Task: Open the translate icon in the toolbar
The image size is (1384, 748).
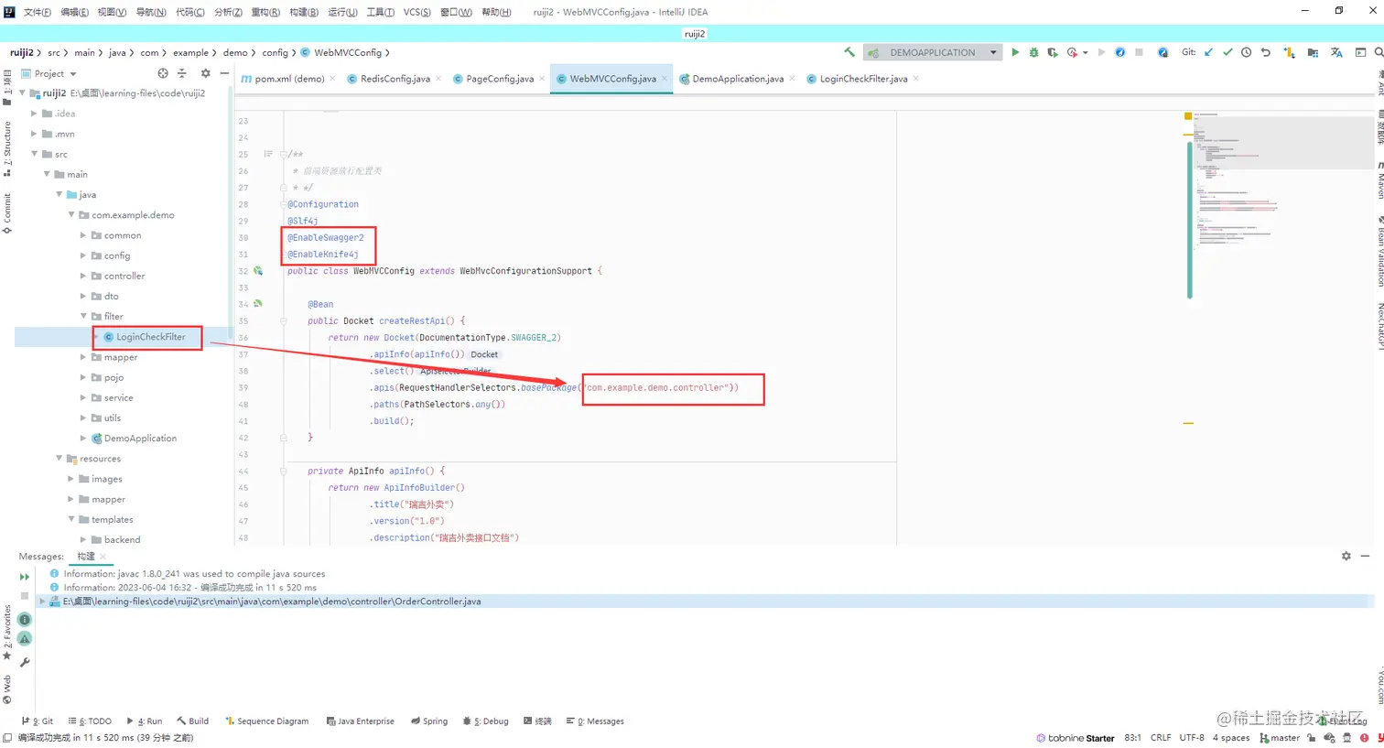Action: (1336, 52)
